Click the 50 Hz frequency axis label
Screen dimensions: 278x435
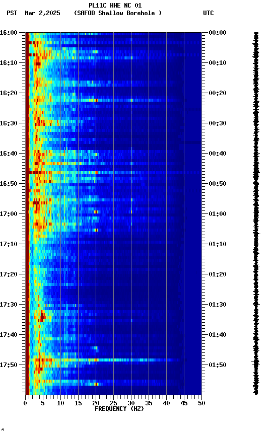202,403
